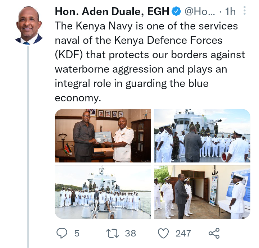Open the Hon. Aden Duale, EGH profile name
Viewport: 259px width, 248px height.
[x=112, y=12]
